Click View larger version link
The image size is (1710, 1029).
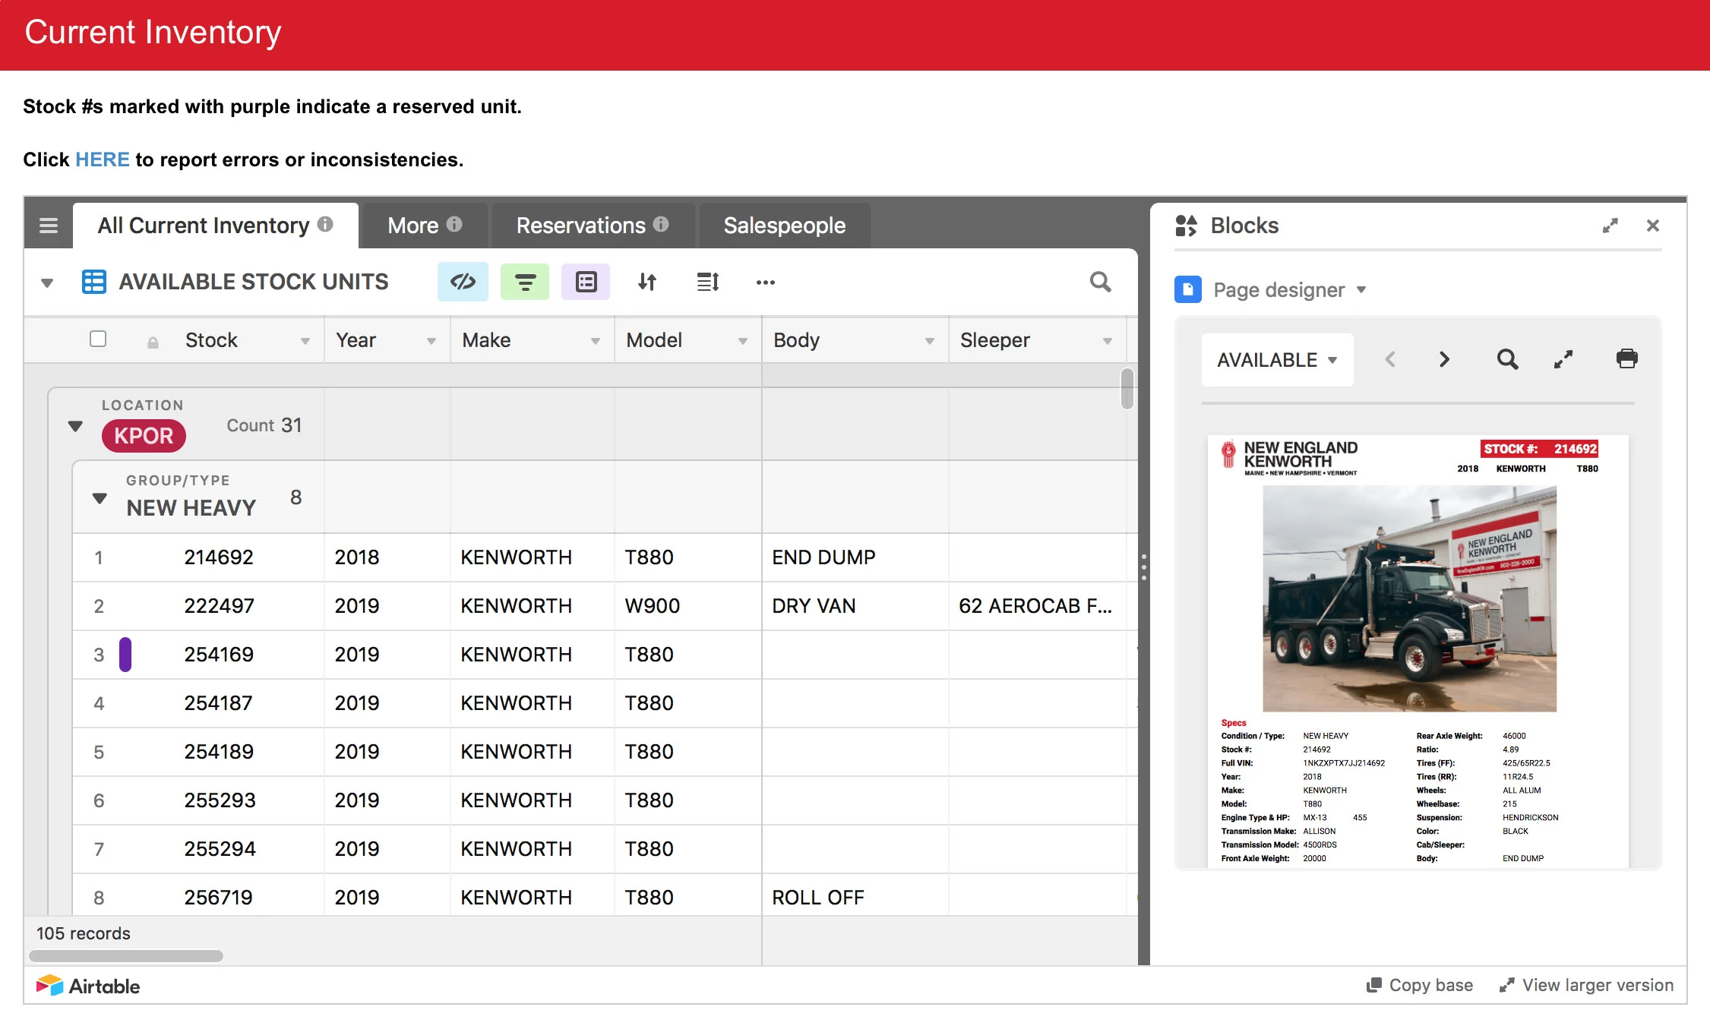pyautogui.click(x=1586, y=985)
